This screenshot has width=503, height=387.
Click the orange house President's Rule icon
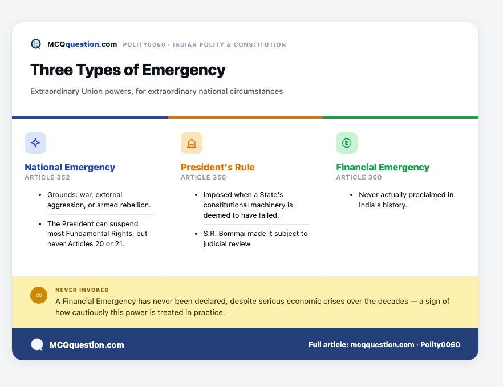pos(192,143)
